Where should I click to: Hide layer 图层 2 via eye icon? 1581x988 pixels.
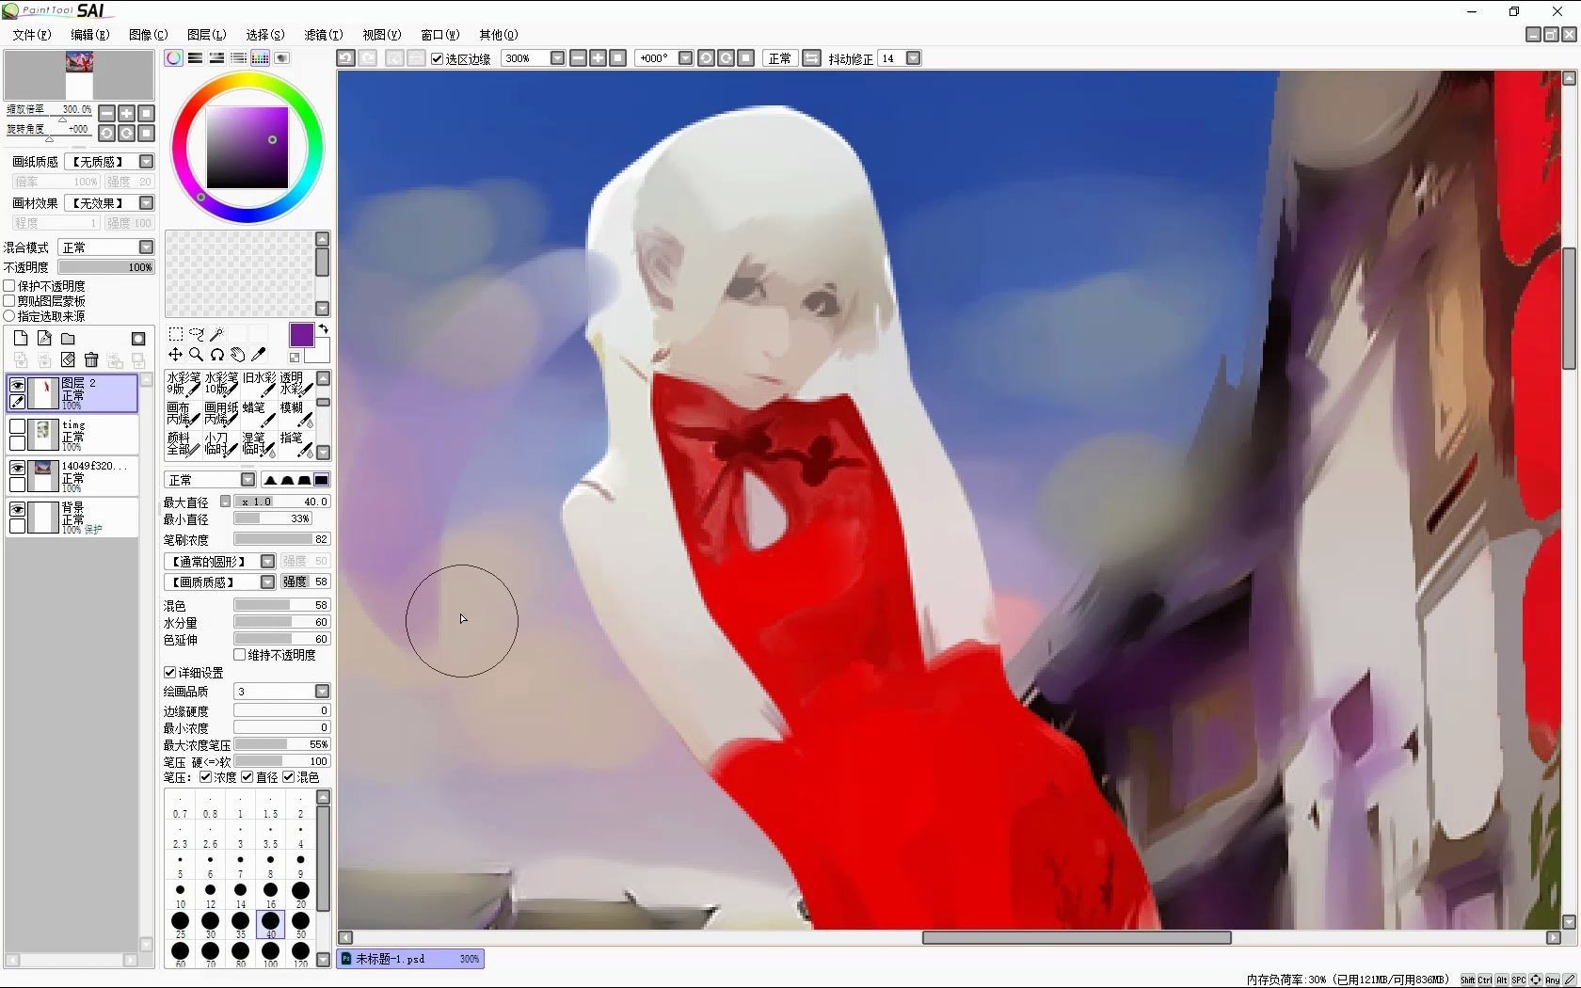click(17, 385)
